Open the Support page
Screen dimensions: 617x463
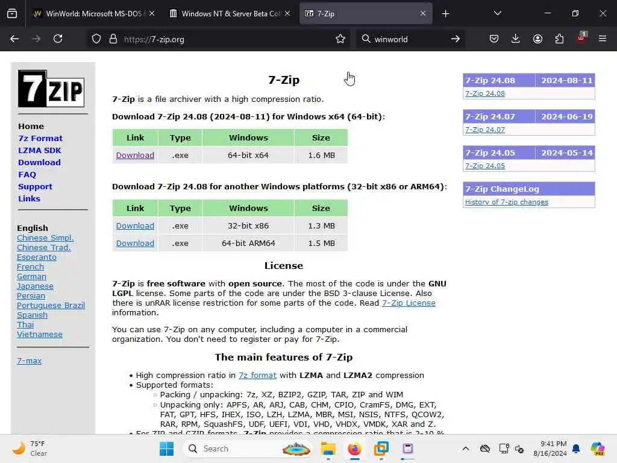(35, 187)
